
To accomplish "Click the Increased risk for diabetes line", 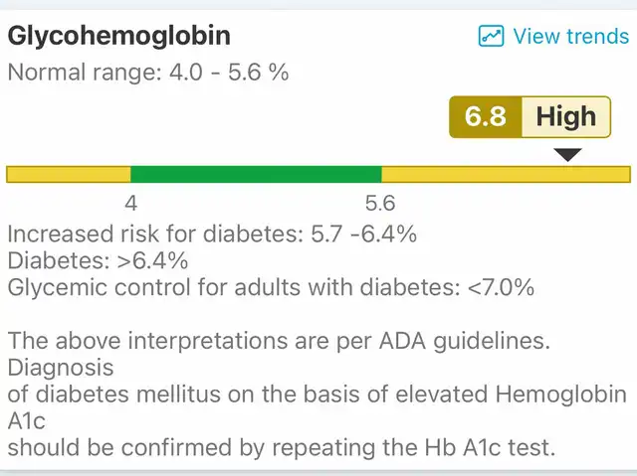I will 212,234.
